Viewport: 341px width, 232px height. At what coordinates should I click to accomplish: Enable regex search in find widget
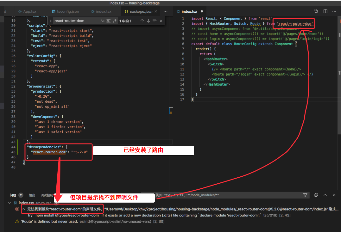pyautogui.click(x=115, y=21)
